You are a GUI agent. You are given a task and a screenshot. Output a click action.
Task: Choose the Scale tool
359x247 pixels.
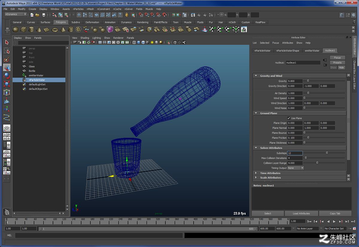pyautogui.click(x=7, y=84)
